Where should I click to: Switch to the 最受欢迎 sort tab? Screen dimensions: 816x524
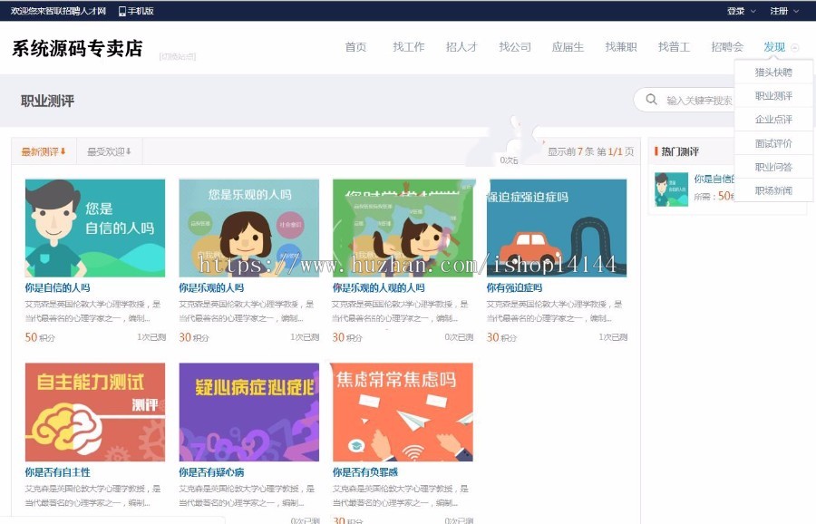[110, 151]
